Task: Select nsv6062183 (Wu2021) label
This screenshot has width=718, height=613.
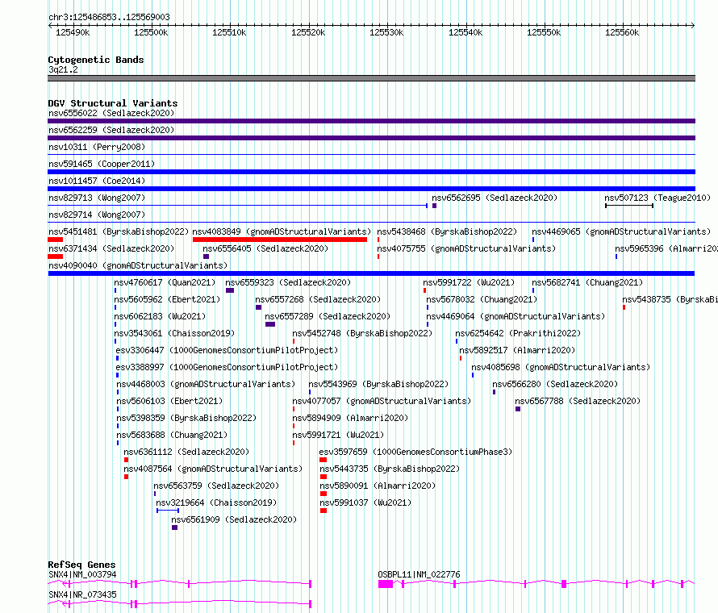Action: (160, 316)
